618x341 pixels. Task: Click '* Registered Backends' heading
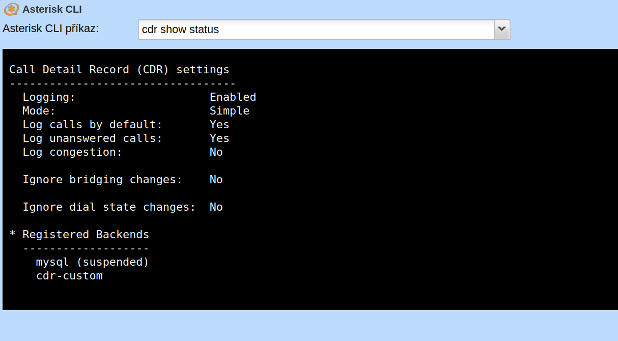(x=79, y=235)
